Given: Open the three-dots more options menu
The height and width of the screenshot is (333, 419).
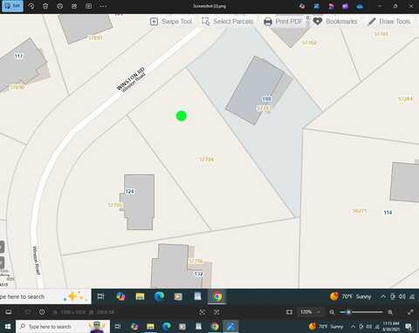Looking at the screenshot, I should click(103, 6).
